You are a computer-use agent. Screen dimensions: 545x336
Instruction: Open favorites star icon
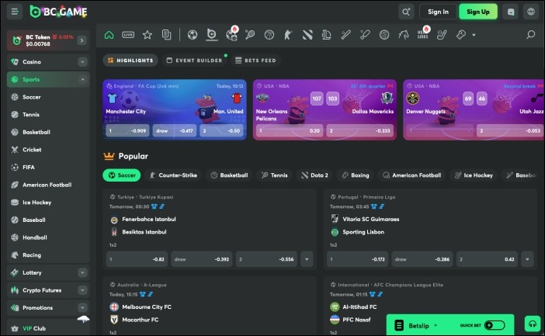pos(148,35)
